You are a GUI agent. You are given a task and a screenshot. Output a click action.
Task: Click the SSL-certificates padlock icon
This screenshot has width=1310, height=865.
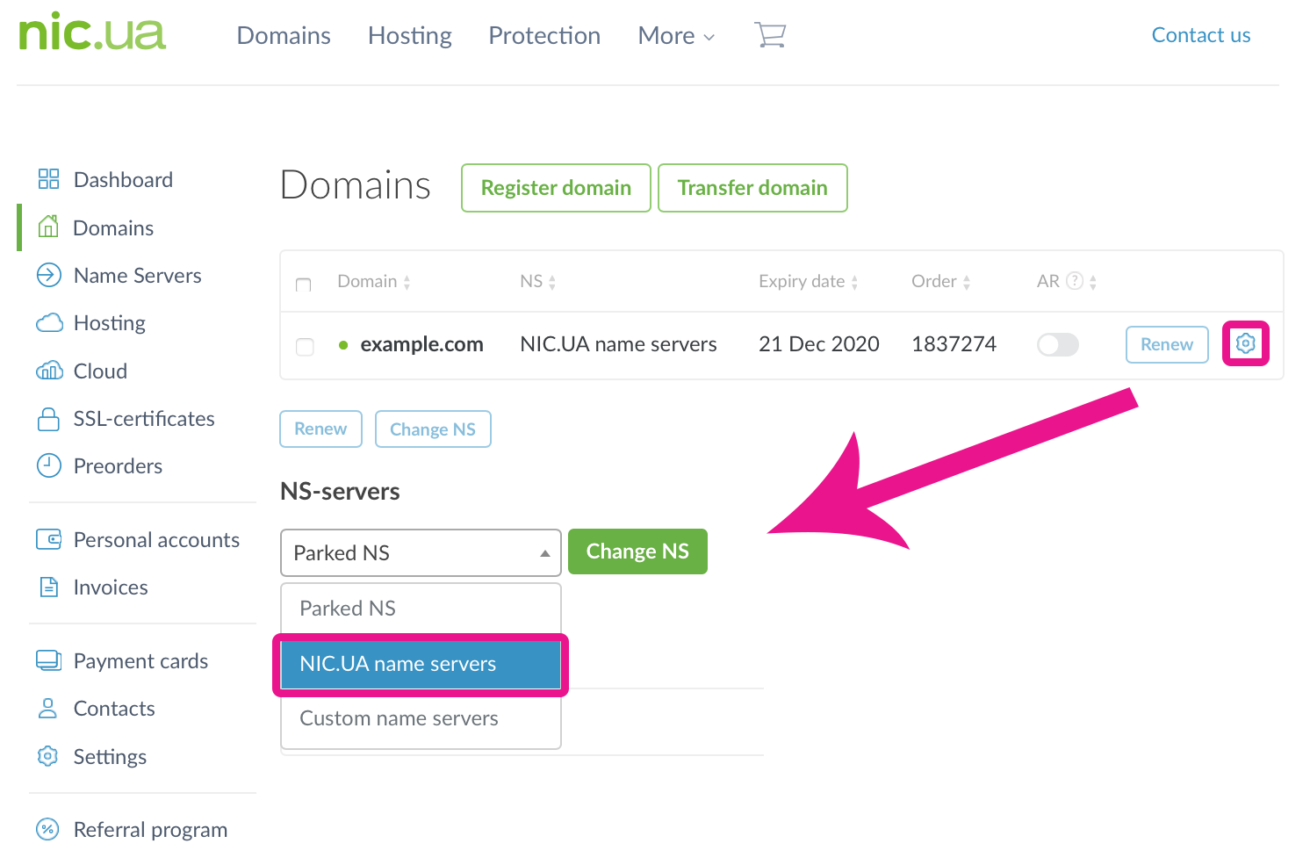pos(48,419)
